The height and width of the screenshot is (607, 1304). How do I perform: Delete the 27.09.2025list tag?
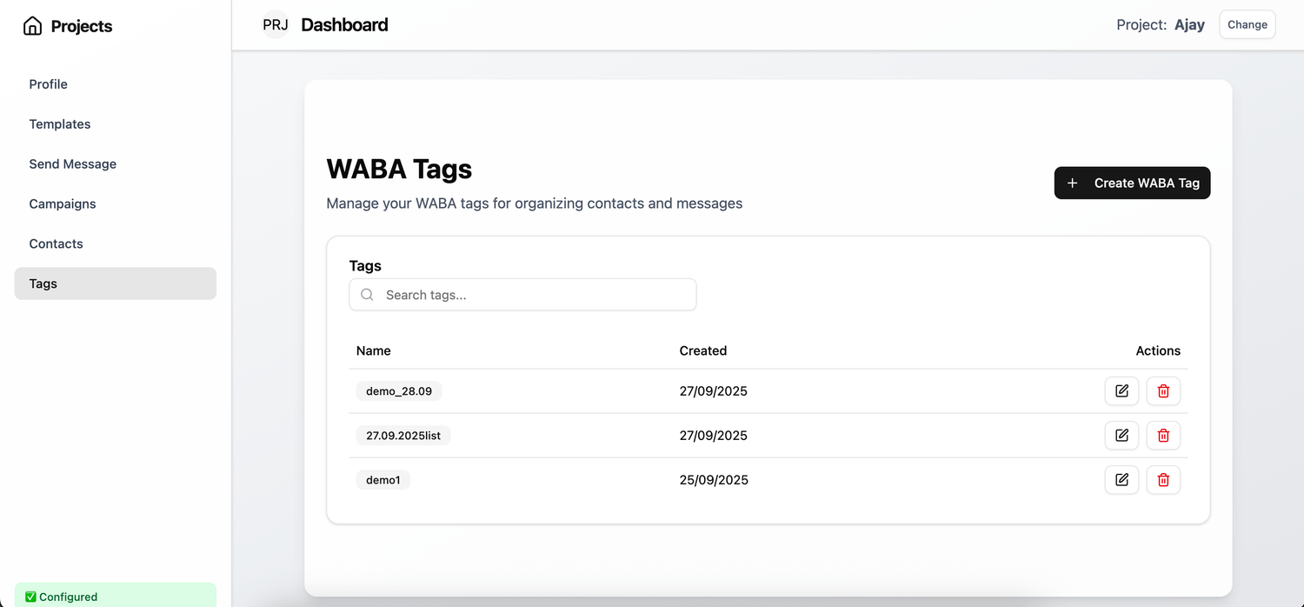click(x=1163, y=435)
